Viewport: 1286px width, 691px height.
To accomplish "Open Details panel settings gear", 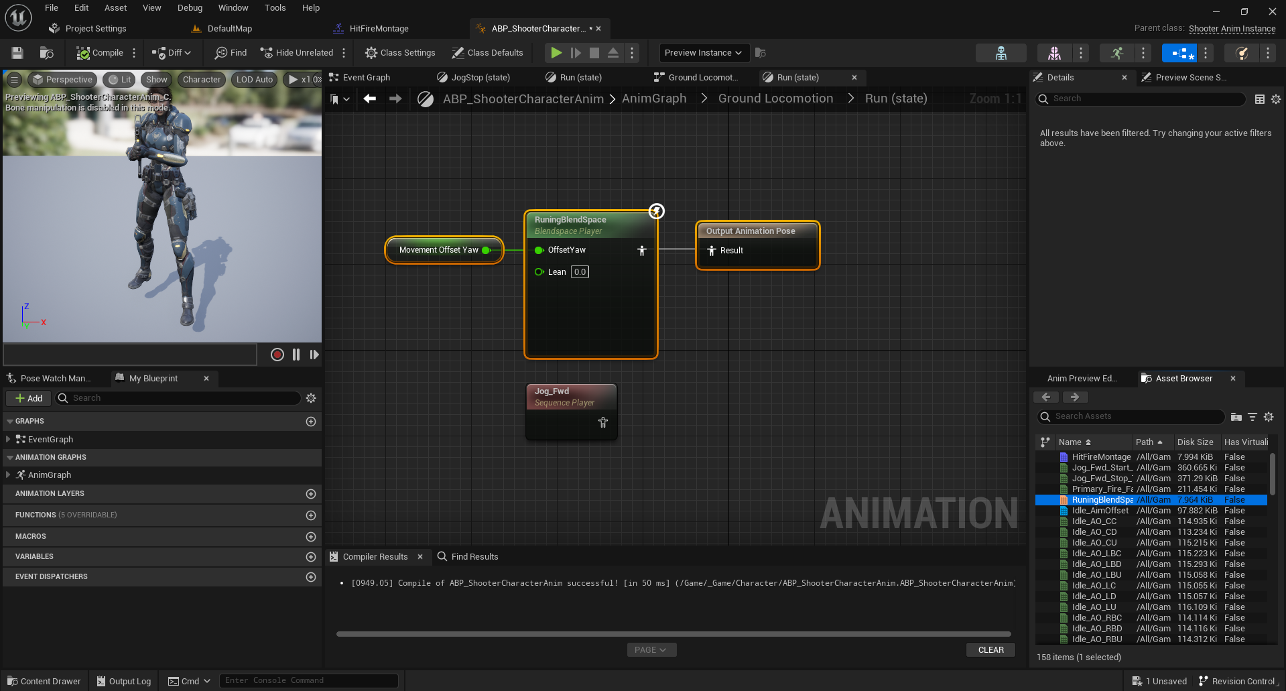I will [1276, 99].
